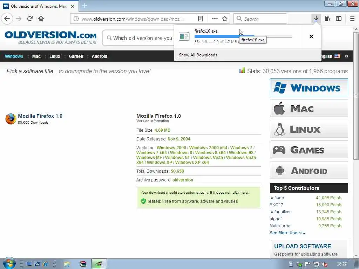Click file size value 4.69 MB
This screenshot has height=269, width=359.
[162, 130]
